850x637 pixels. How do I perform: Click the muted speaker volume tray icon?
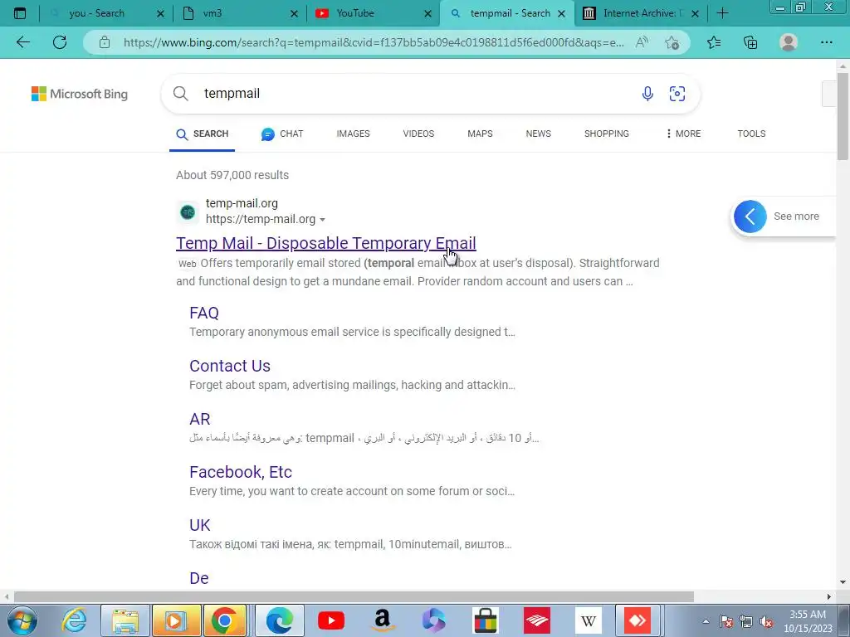click(766, 622)
